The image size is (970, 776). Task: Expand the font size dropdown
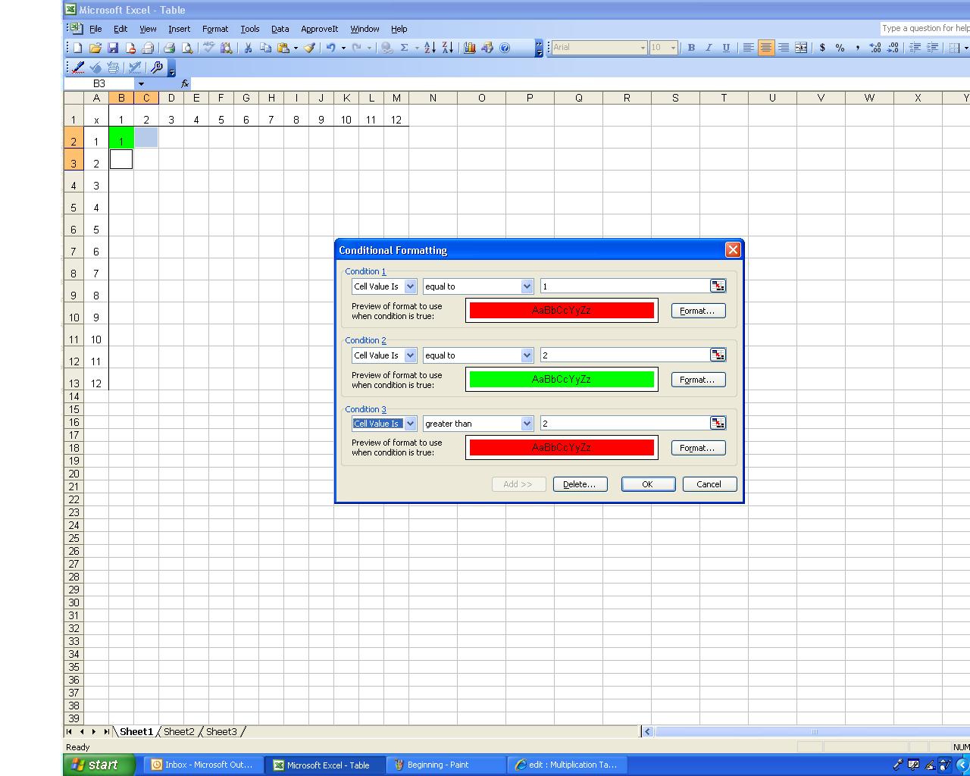tap(672, 48)
